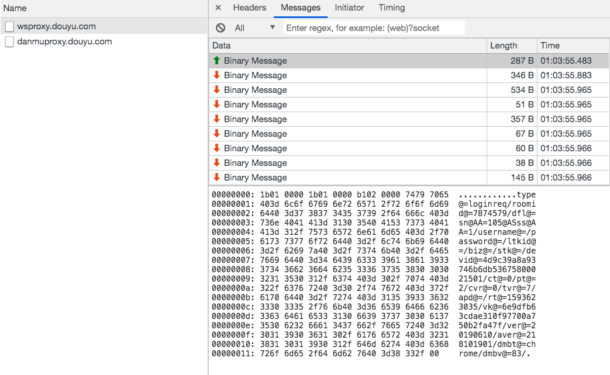Close the request details panel
The image size is (610, 375).
[218, 8]
